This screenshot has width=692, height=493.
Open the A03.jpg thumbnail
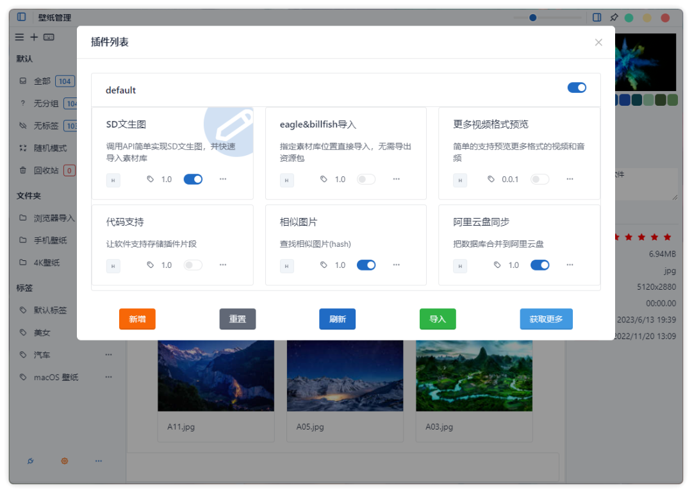pos(474,376)
